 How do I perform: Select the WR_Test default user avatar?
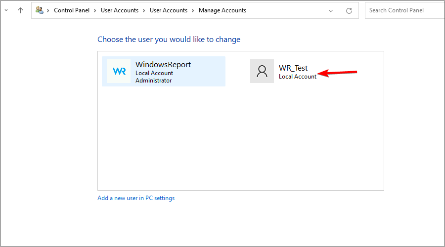(262, 71)
